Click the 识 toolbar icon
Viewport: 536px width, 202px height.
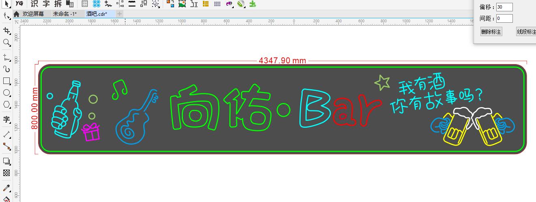click(35, 4)
